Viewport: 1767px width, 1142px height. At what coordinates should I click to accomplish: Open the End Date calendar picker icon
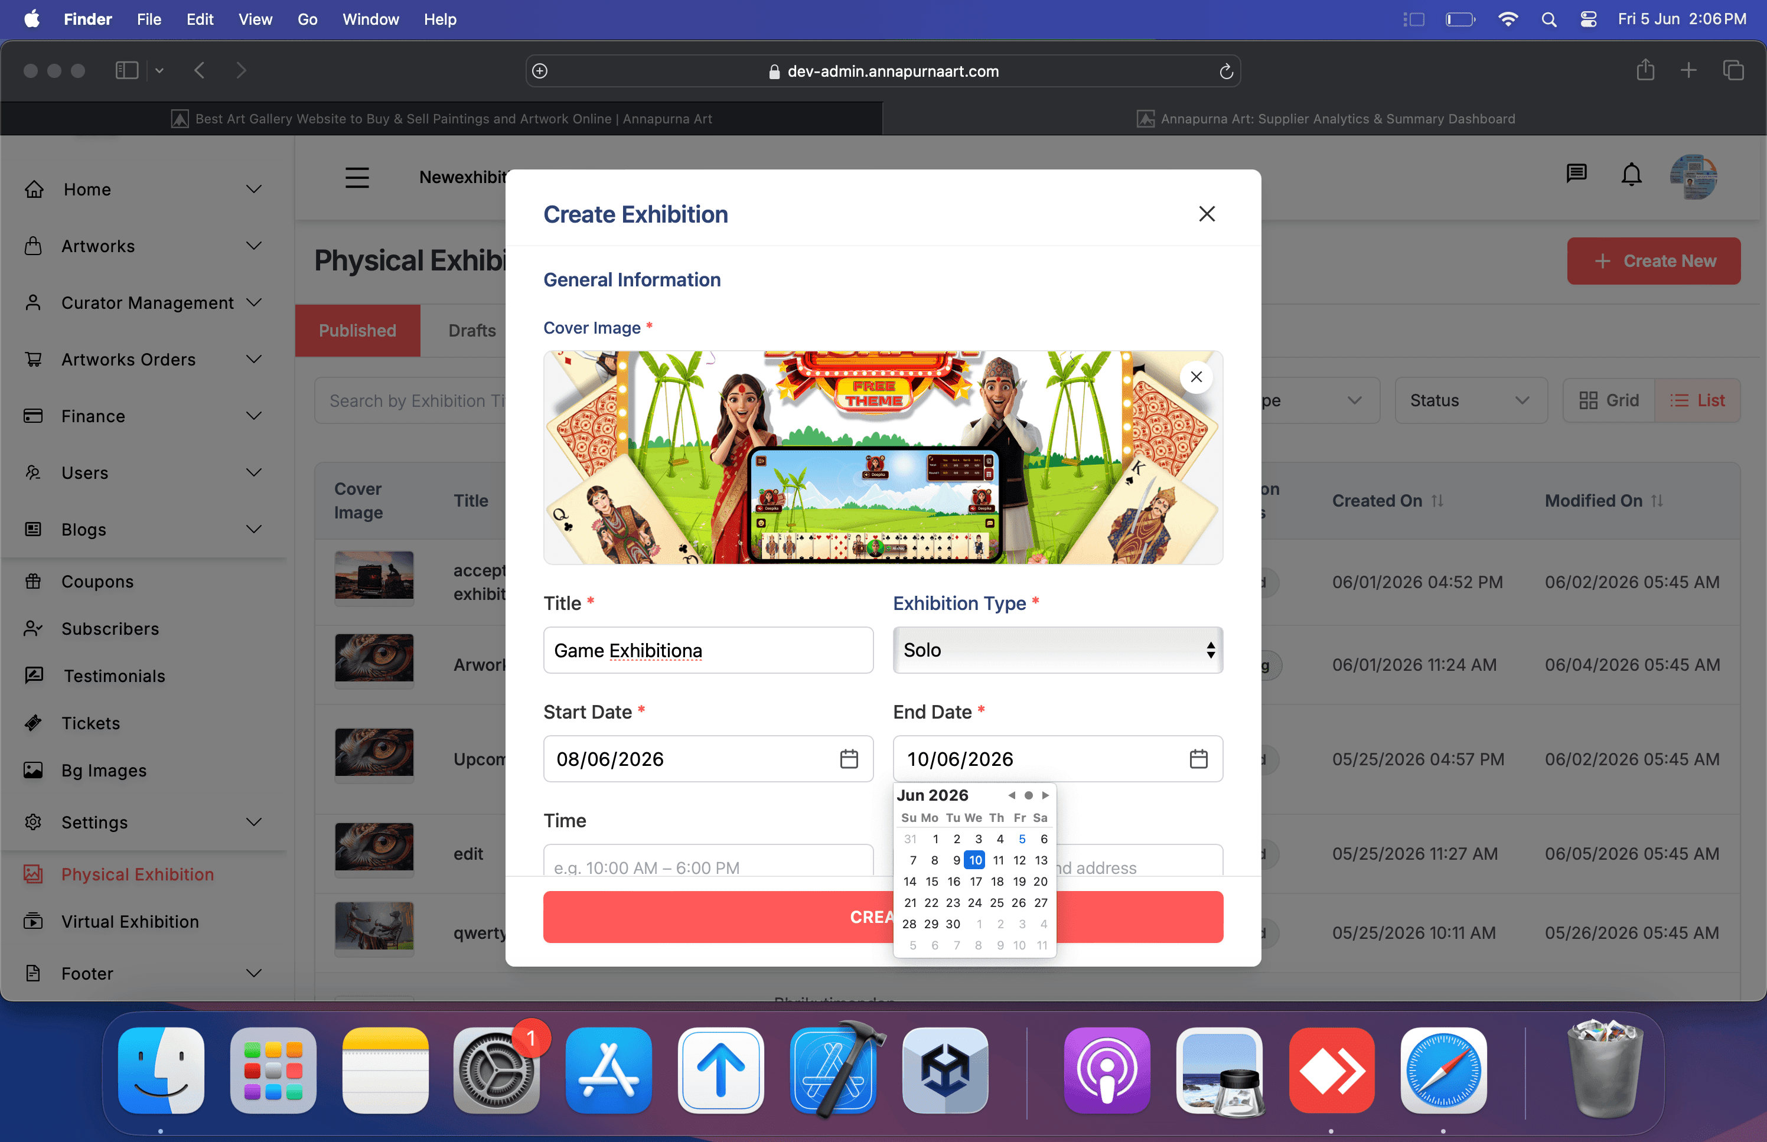tap(1198, 759)
